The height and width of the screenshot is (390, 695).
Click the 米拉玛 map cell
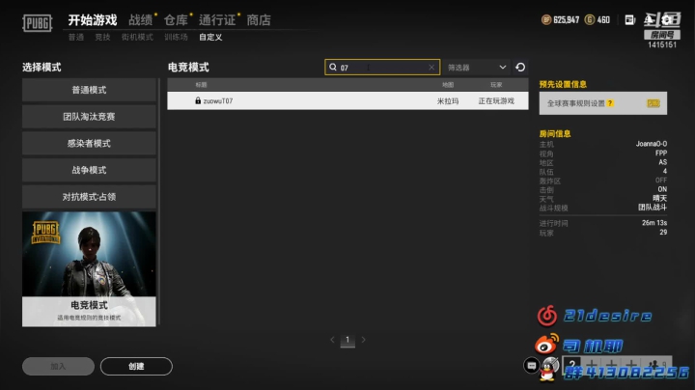coord(448,101)
